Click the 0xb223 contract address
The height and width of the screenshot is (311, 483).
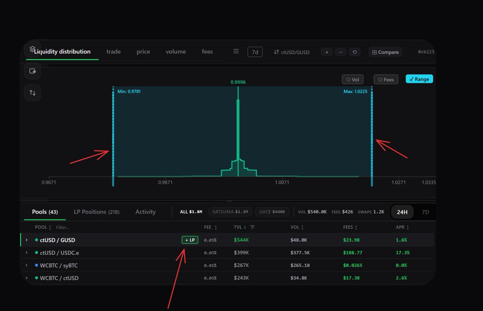point(427,52)
